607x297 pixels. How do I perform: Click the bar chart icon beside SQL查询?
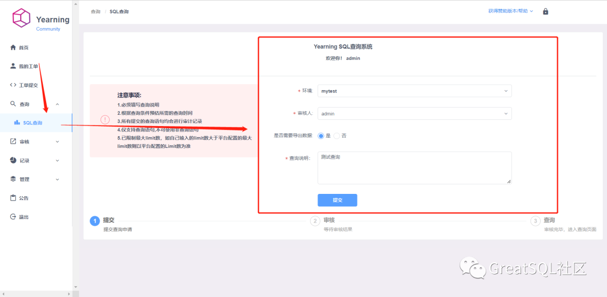(x=17, y=122)
